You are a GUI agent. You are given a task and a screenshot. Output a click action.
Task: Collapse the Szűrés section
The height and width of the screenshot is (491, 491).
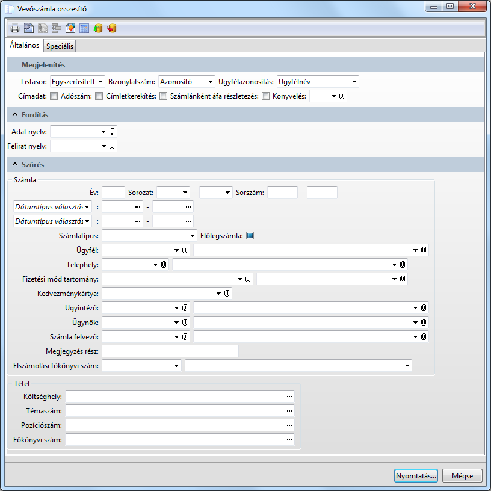point(14,164)
